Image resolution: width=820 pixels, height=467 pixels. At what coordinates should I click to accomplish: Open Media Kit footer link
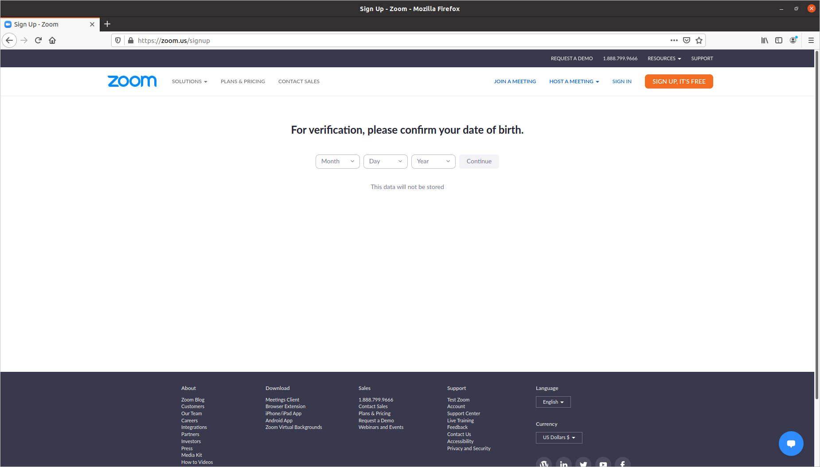pyautogui.click(x=191, y=455)
